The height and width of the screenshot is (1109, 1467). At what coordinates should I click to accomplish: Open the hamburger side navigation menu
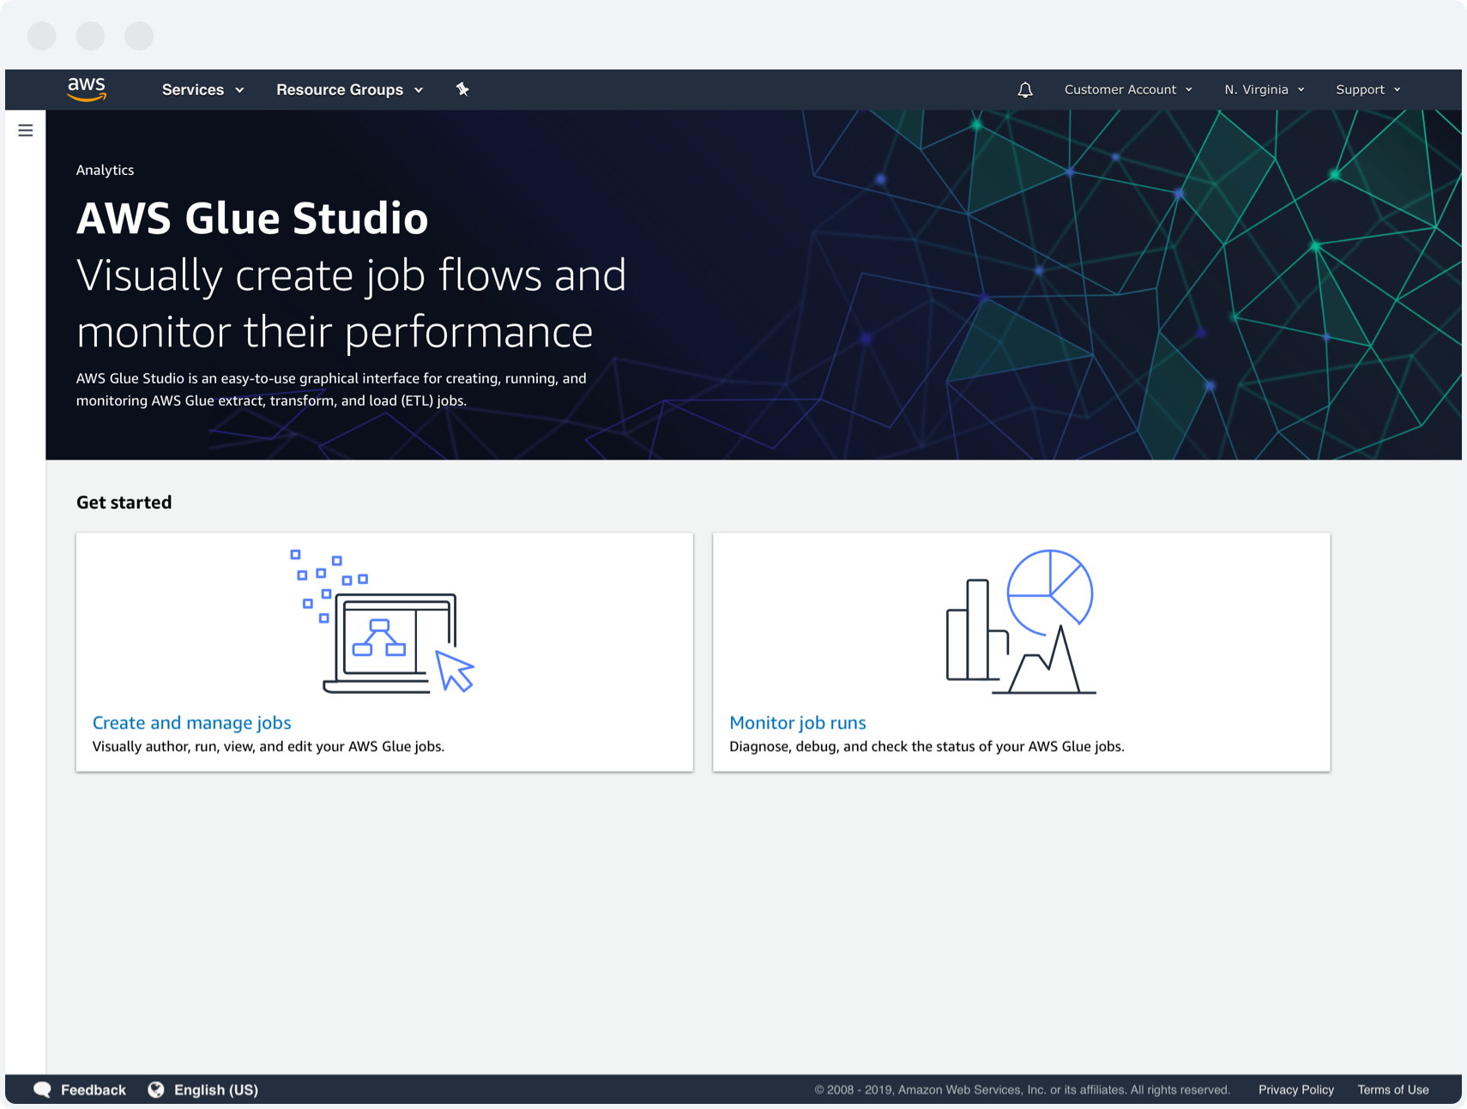point(26,130)
